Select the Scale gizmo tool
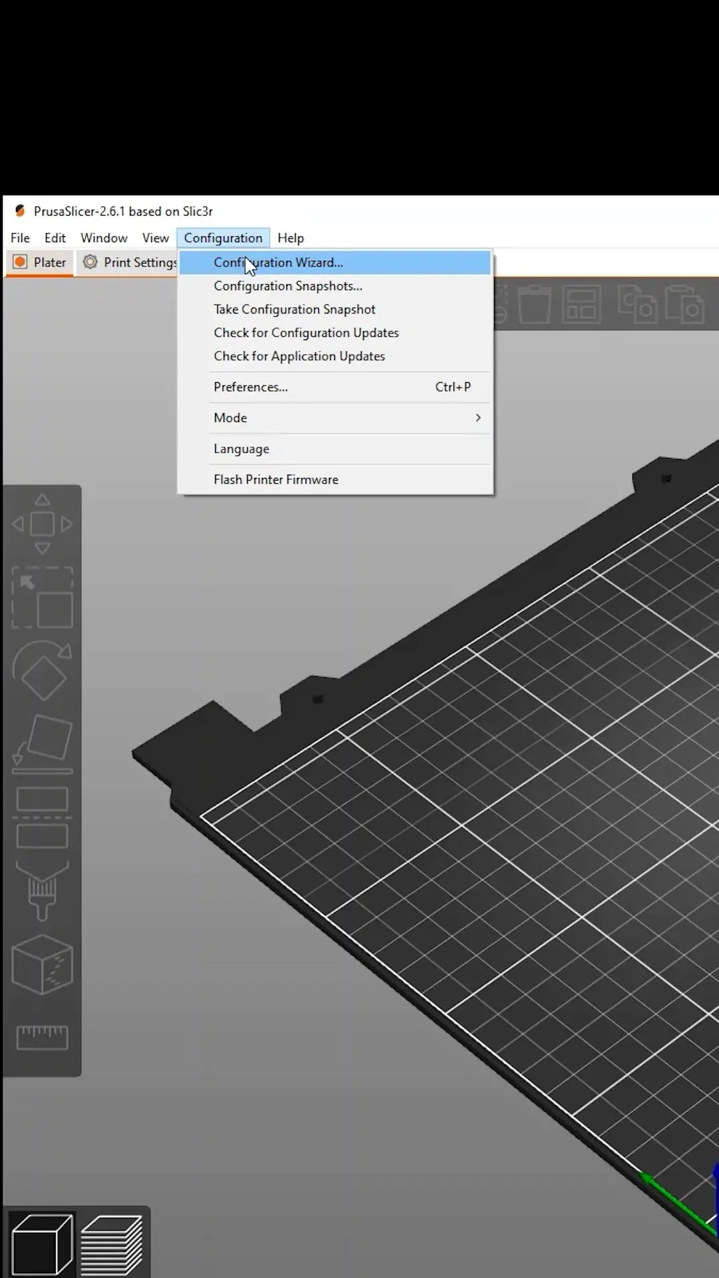Image resolution: width=719 pixels, height=1278 pixels. 42,598
